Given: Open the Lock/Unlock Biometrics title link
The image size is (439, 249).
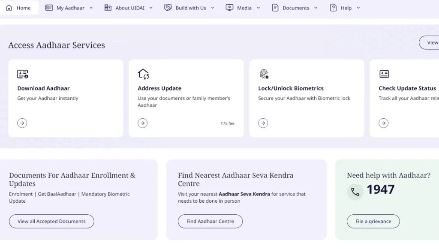Looking at the screenshot, I should (291, 88).
